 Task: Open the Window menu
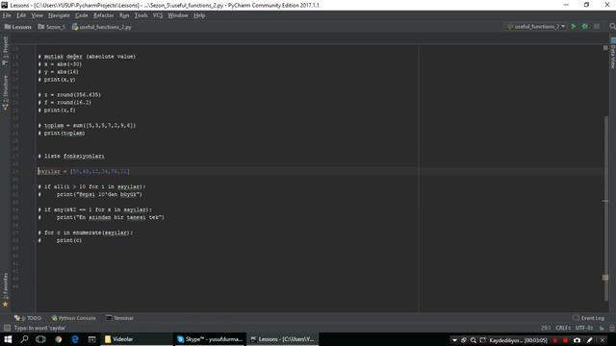click(x=178, y=15)
